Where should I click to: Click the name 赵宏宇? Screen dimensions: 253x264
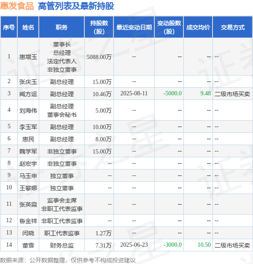[x=28, y=164]
